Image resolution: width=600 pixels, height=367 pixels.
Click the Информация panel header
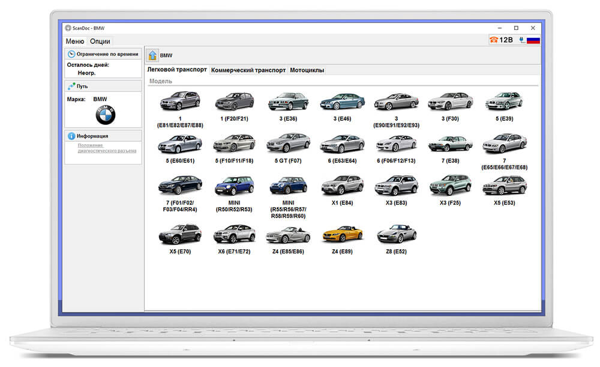[x=103, y=136]
